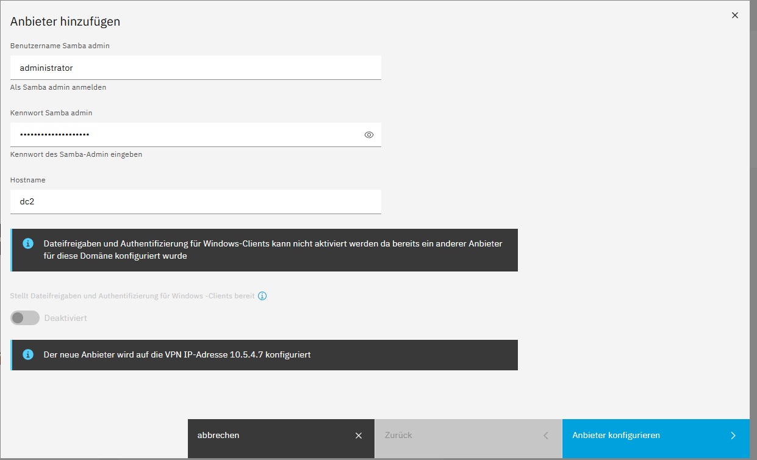Screen dimensions: 757x460
Task: Click the info icon beside Windows-Clients label
Action: tap(262, 296)
